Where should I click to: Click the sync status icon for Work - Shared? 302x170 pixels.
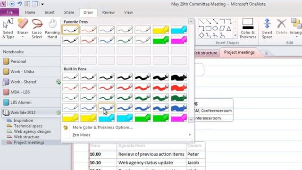(x=58, y=82)
